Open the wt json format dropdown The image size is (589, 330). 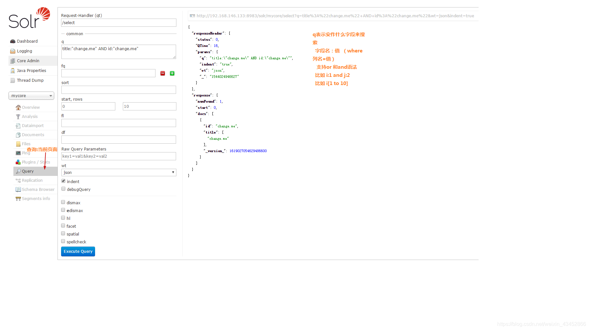coord(119,172)
